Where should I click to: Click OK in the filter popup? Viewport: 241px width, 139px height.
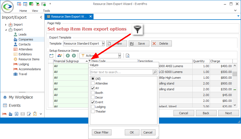[x=132, y=132]
